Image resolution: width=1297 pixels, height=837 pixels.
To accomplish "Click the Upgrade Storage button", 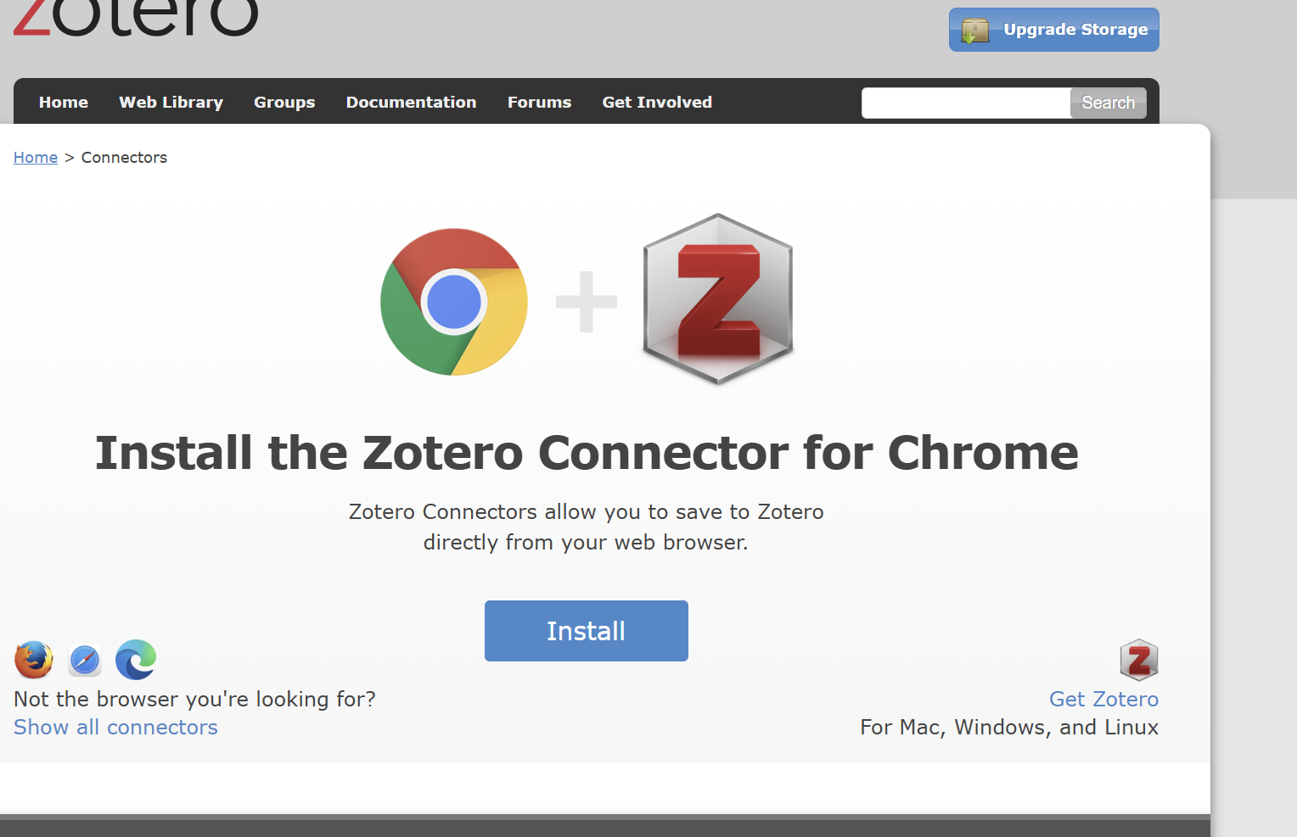I will [1054, 30].
